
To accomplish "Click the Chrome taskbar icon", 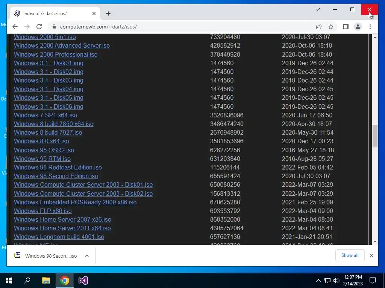I will [x=65, y=280].
